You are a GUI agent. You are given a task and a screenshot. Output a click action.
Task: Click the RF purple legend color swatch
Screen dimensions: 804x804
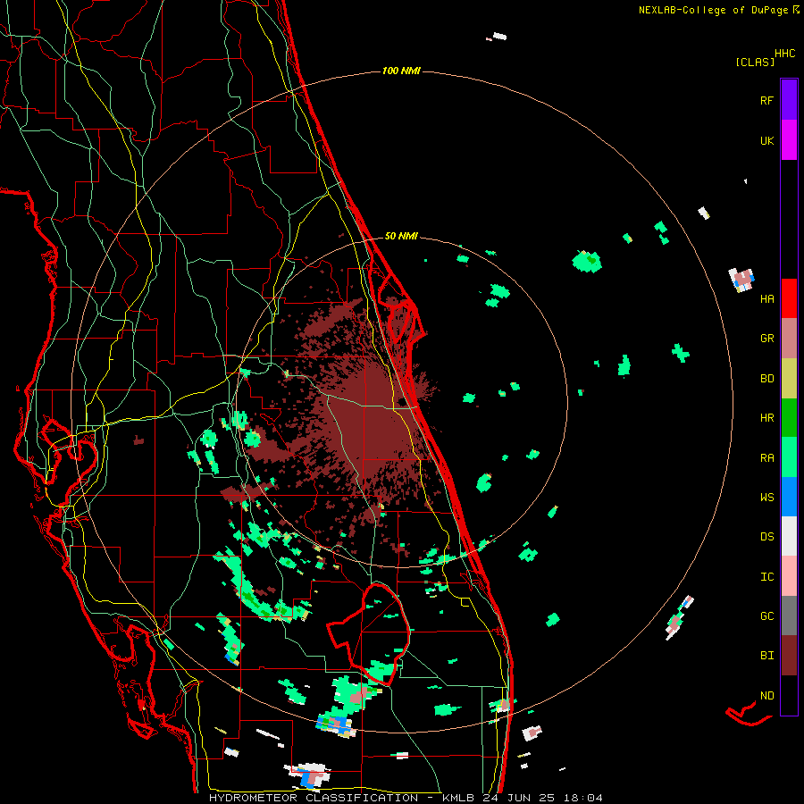point(789,100)
